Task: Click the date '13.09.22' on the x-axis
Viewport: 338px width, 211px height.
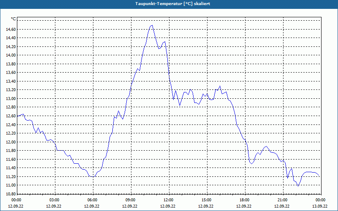Action: [320, 206]
